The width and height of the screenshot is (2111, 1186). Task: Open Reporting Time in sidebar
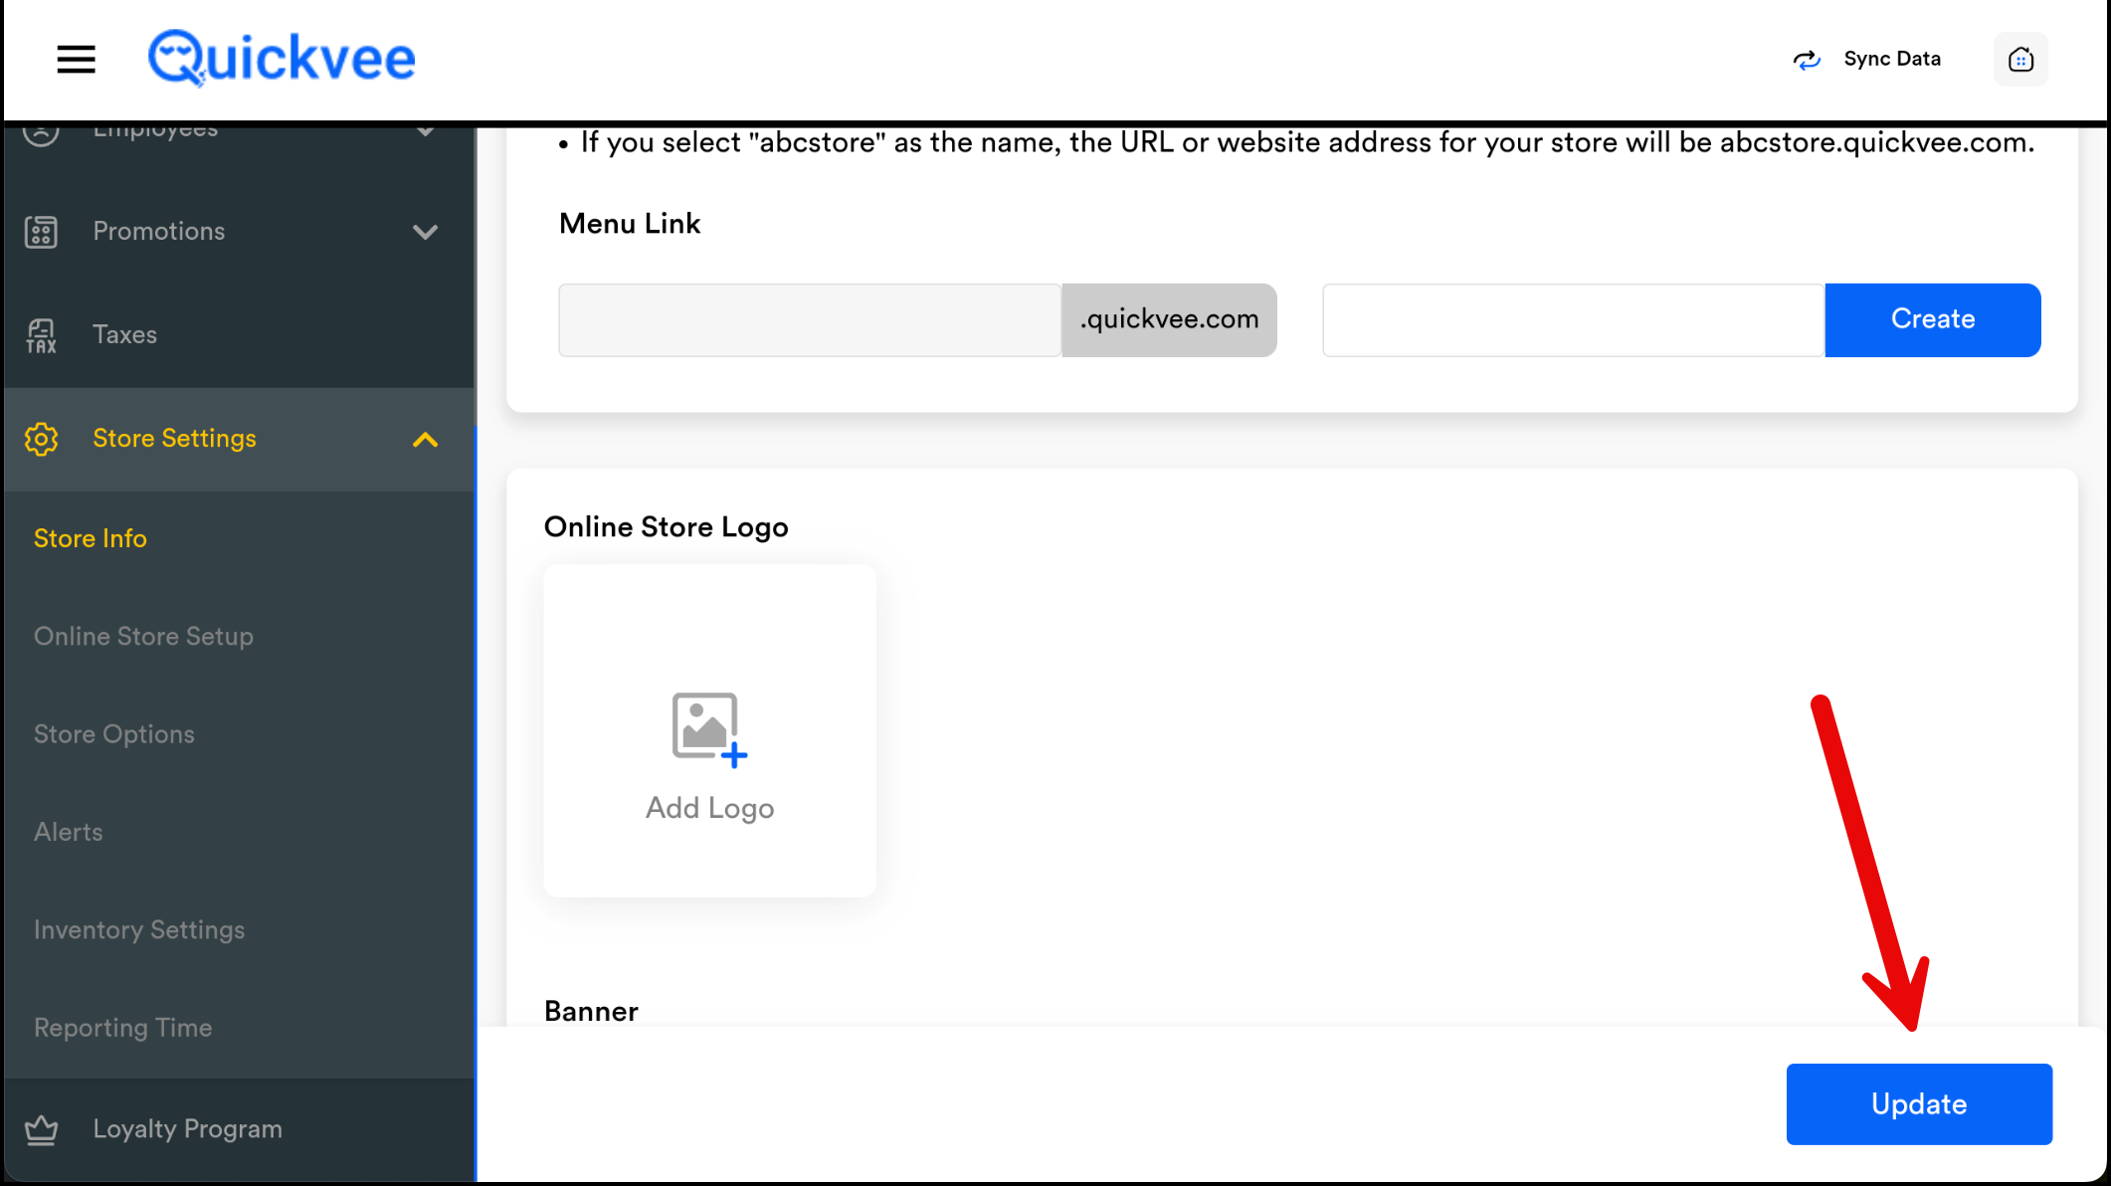123,1028
